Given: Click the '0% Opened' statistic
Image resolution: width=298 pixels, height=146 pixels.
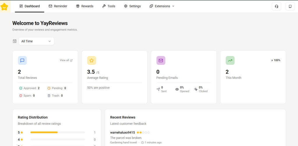Looking at the screenshot, I should point(182,89).
